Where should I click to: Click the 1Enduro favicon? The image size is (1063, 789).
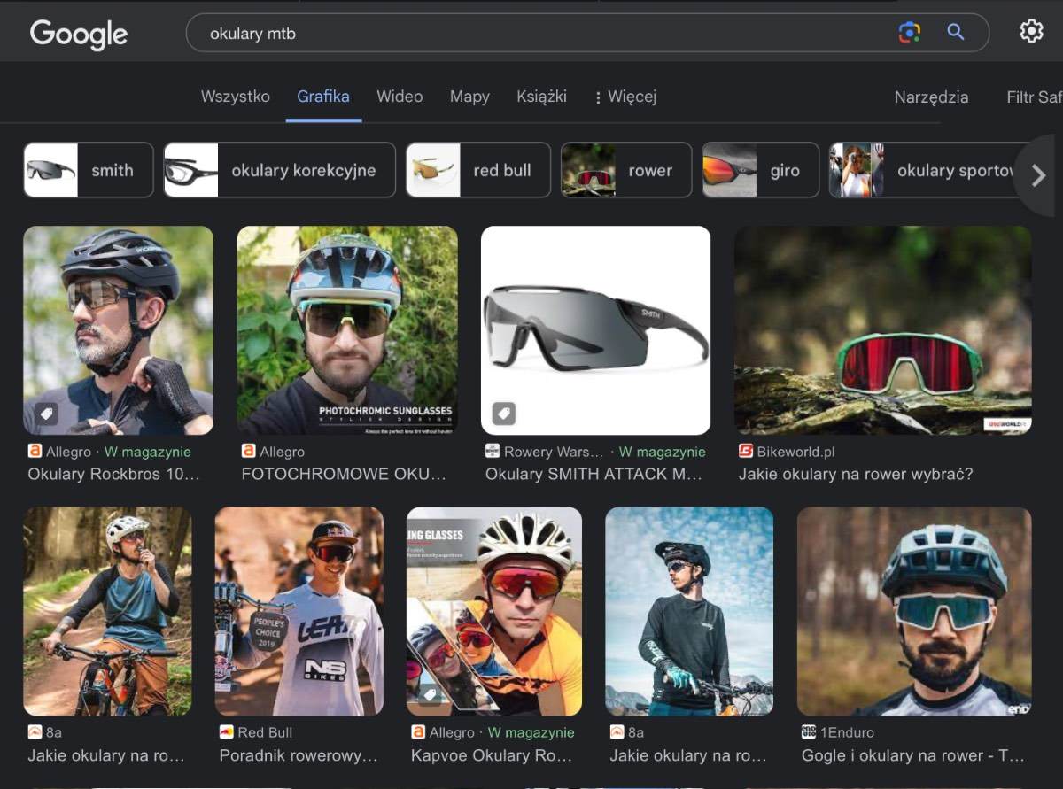pyautogui.click(x=808, y=732)
